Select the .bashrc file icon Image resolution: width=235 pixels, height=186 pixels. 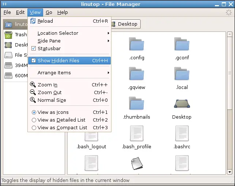point(182,133)
